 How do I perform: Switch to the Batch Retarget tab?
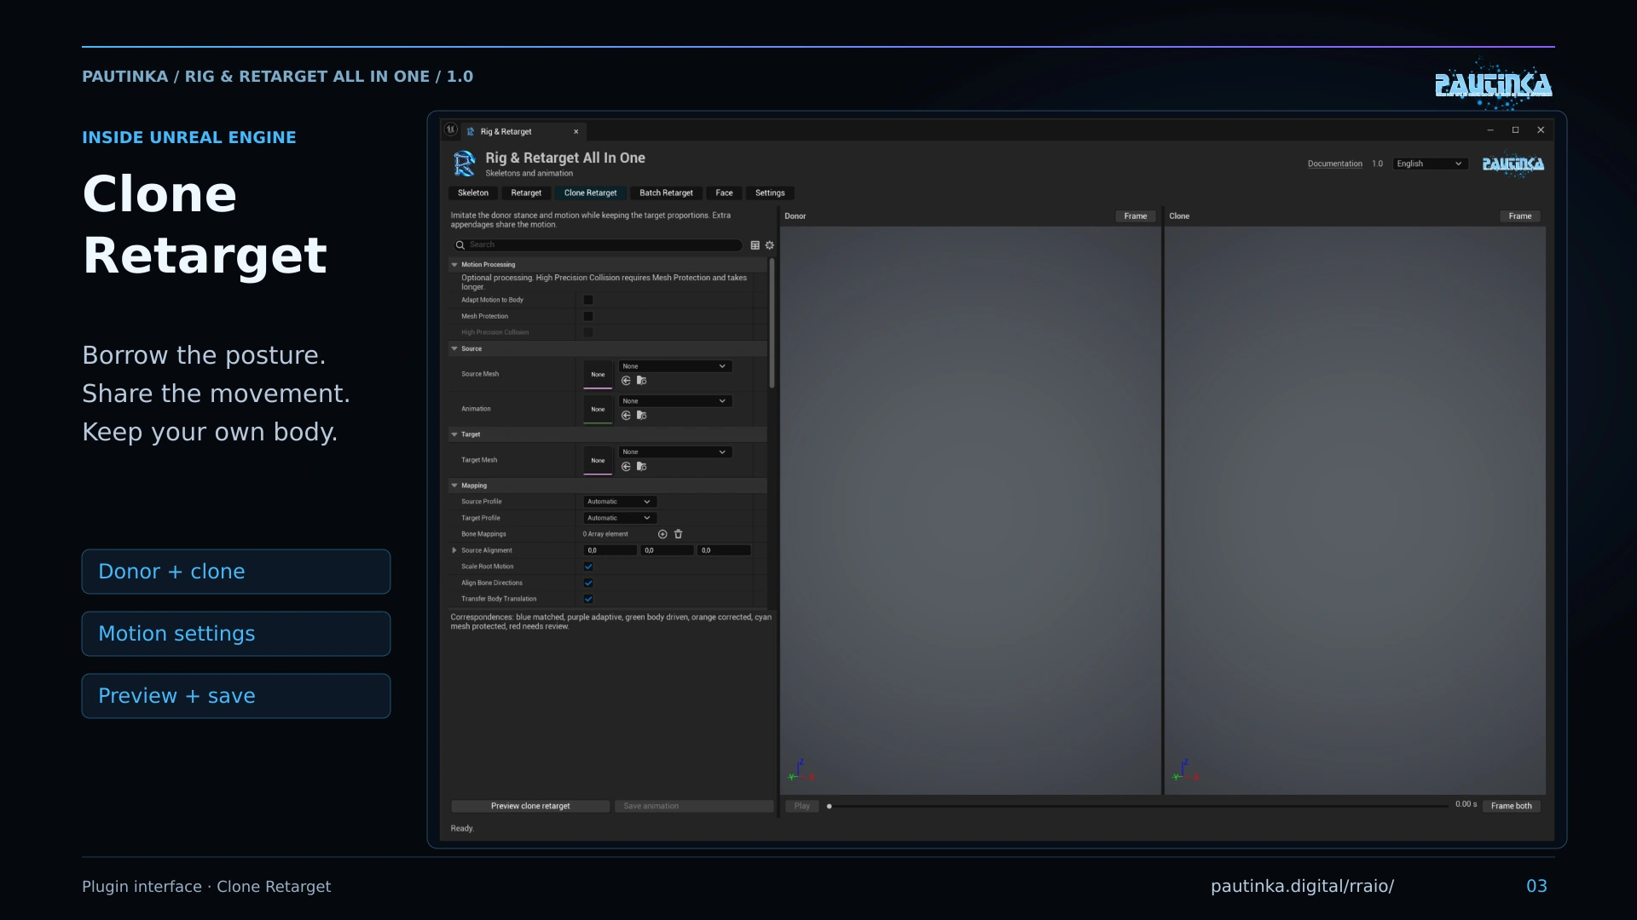coord(666,193)
